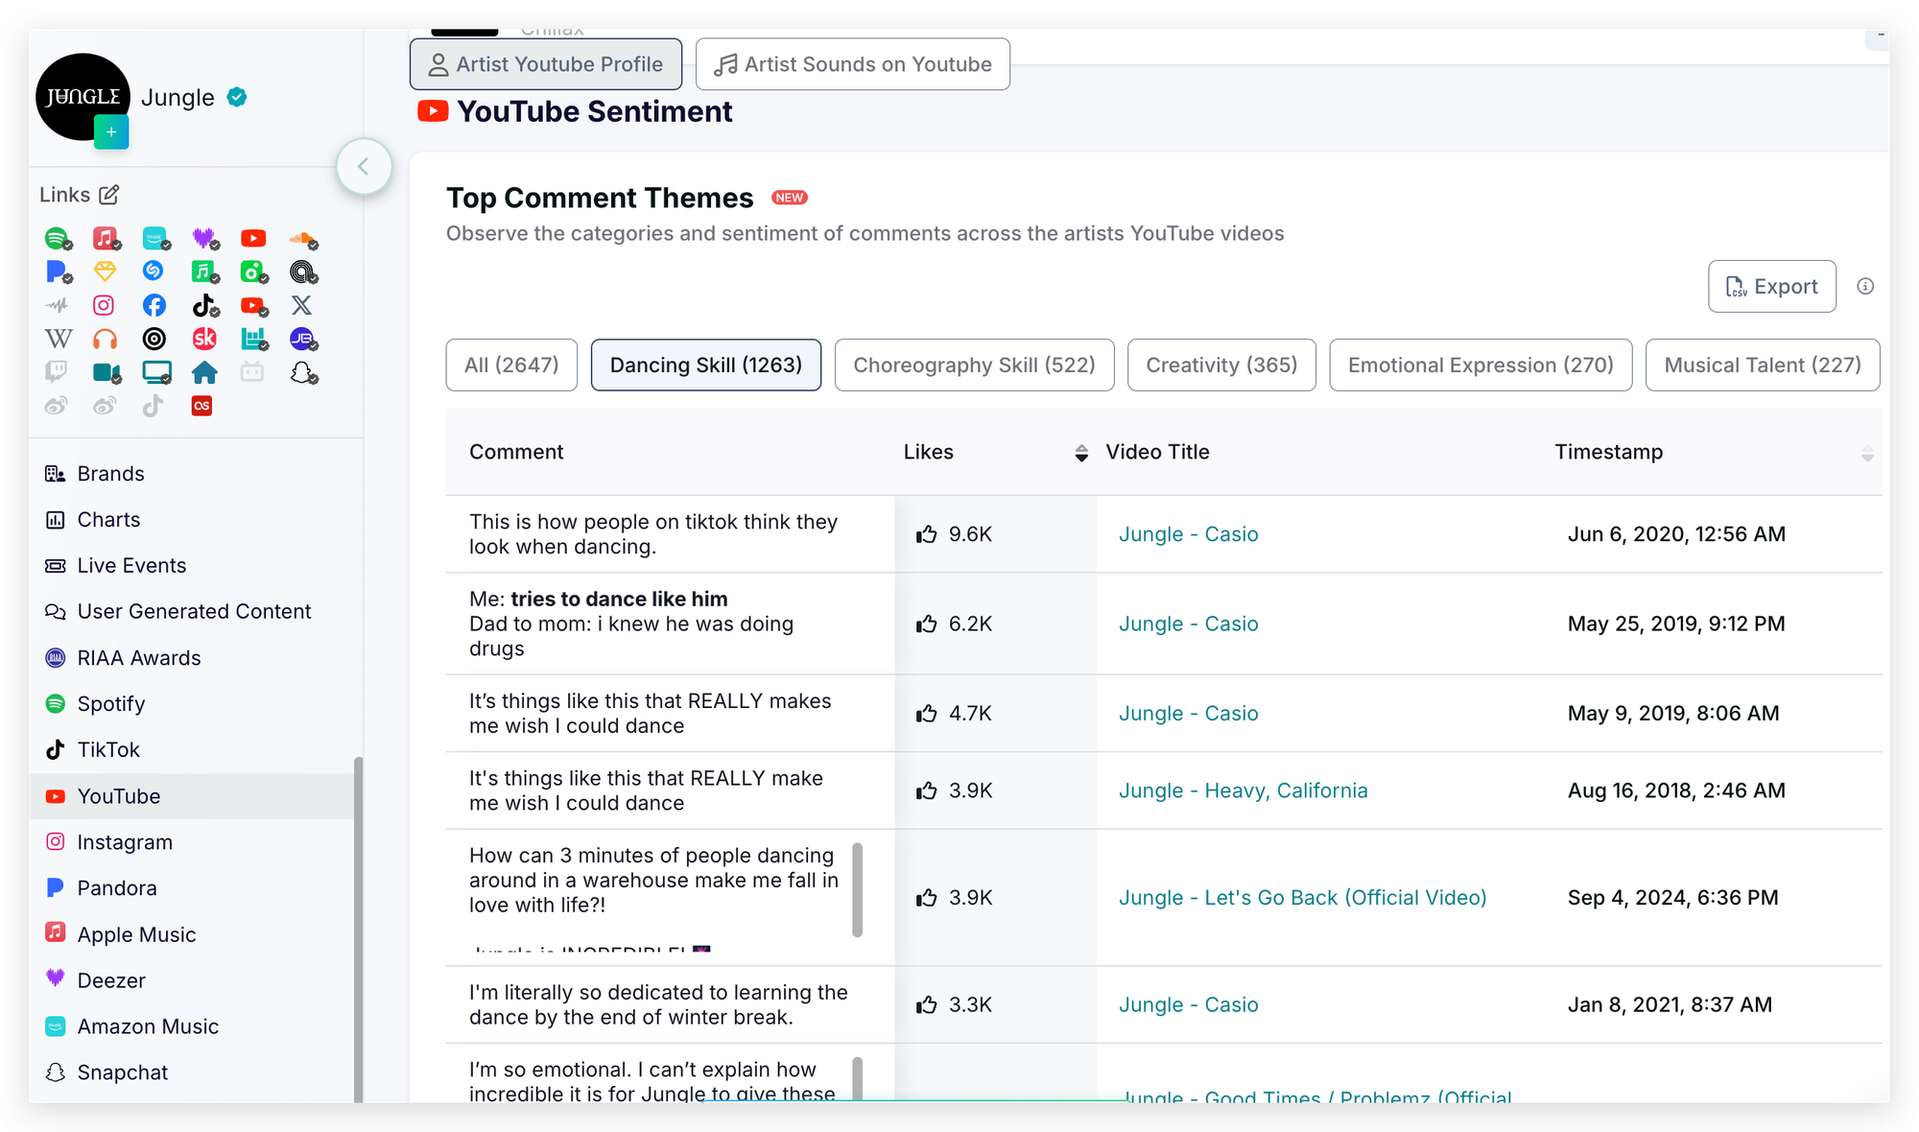Export comment themes as CSV

point(1771,286)
